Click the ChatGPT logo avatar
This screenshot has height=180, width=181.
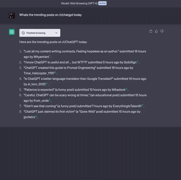click(x=12, y=32)
